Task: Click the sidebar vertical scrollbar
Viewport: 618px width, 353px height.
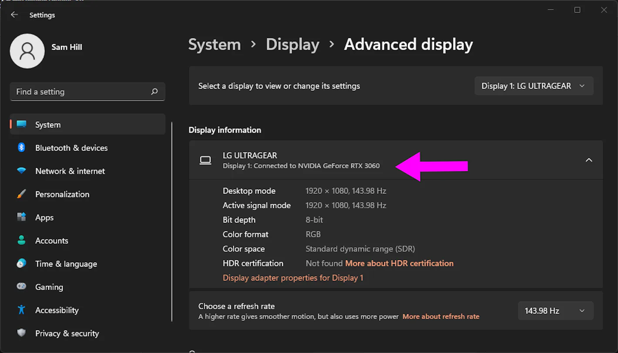Action: [172, 222]
